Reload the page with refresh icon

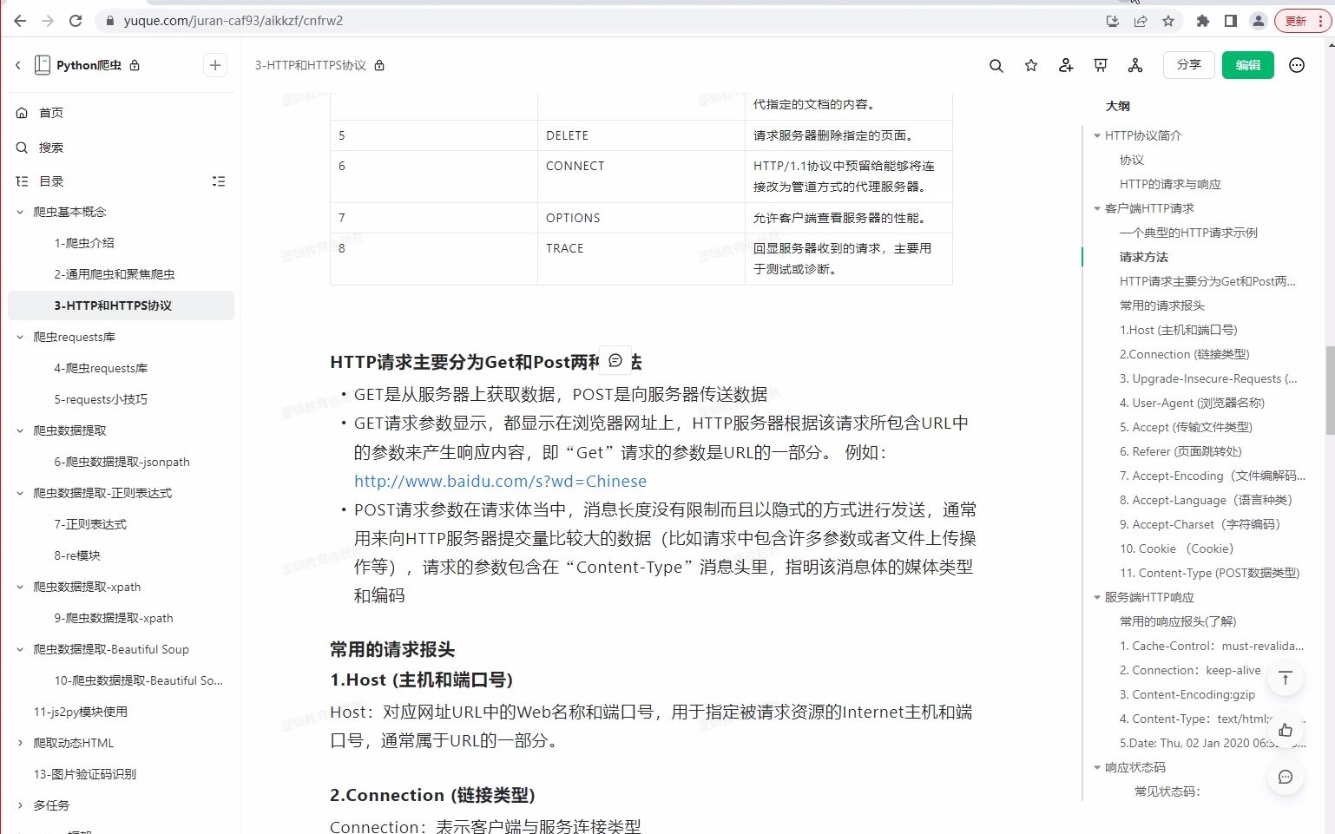76,21
